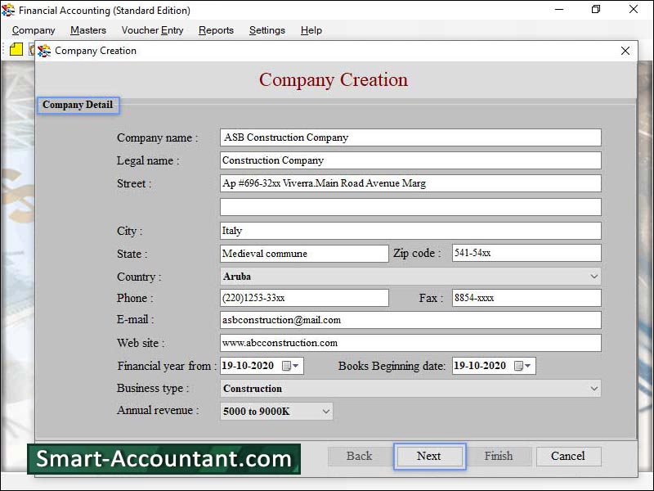Open the Masters menu
Viewport: 654px width, 491px height.
(87, 30)
